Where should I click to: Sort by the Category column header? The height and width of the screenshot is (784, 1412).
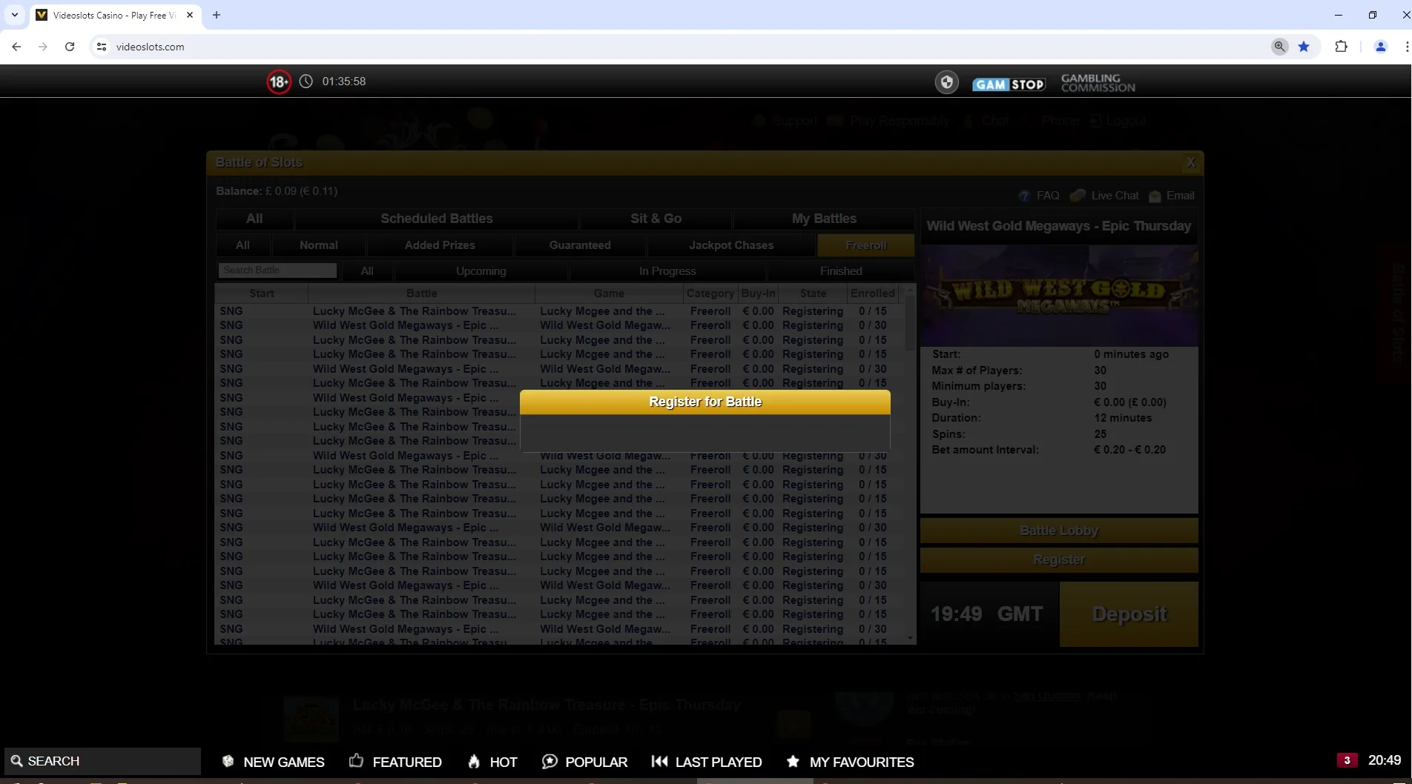(x=710, y=293)
